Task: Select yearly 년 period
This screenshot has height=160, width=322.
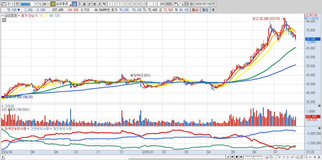Action: point(89,4)
